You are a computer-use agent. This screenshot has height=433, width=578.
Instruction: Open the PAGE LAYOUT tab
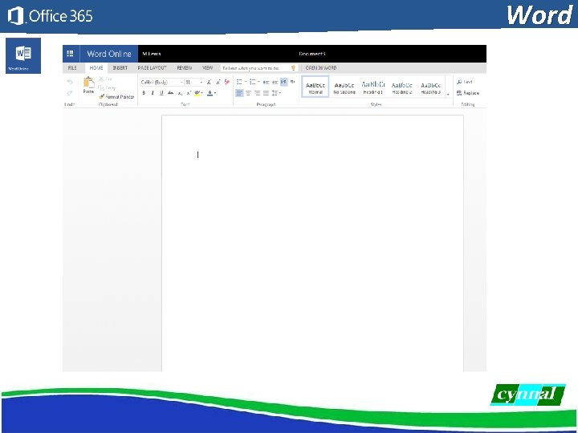tap(153, 68)
